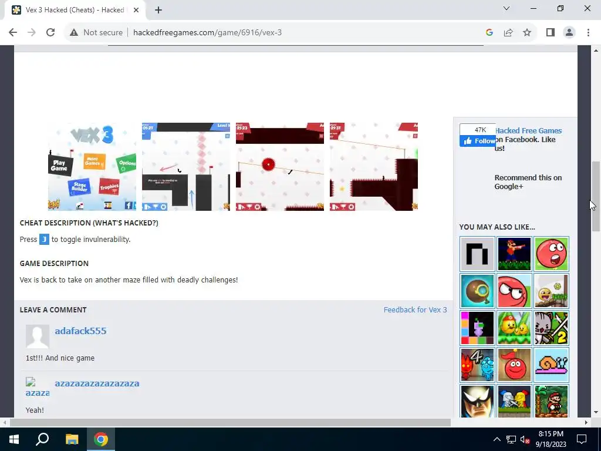Open Windows taskbar search
The image size is (601, 451).
click(42, 439)
